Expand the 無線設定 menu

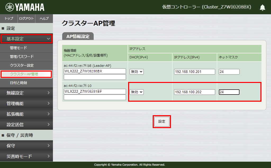point(26,93)
